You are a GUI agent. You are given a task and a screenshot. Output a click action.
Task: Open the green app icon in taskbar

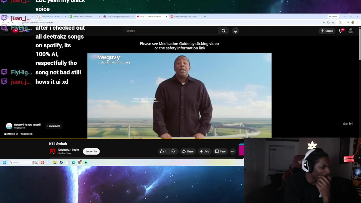click(x=86, y=162)
